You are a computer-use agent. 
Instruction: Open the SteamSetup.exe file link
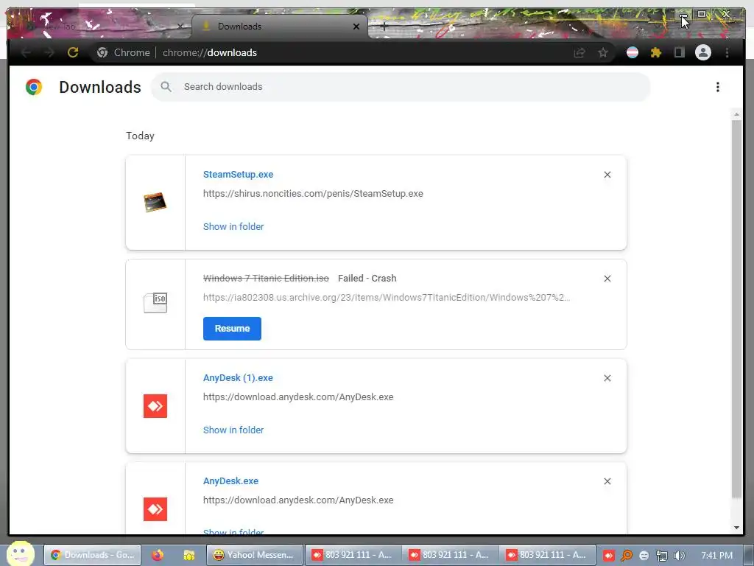tap(238, 174)
